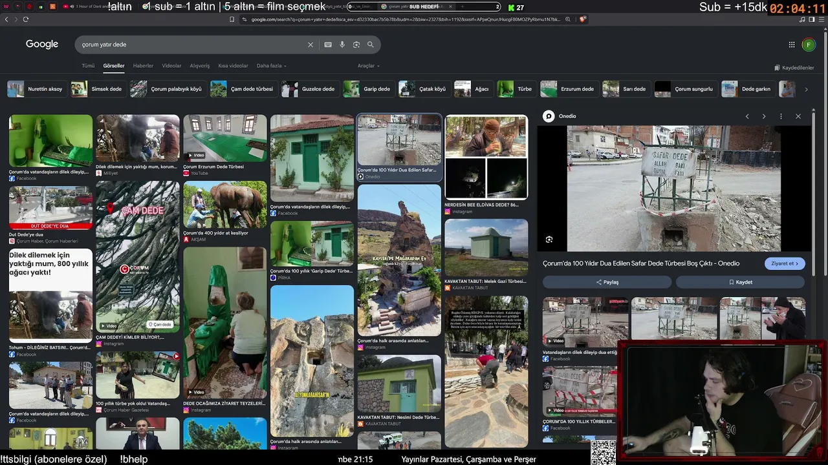Open the Google account avatar menu
The image size is (828, 465).
pos(808,45)
